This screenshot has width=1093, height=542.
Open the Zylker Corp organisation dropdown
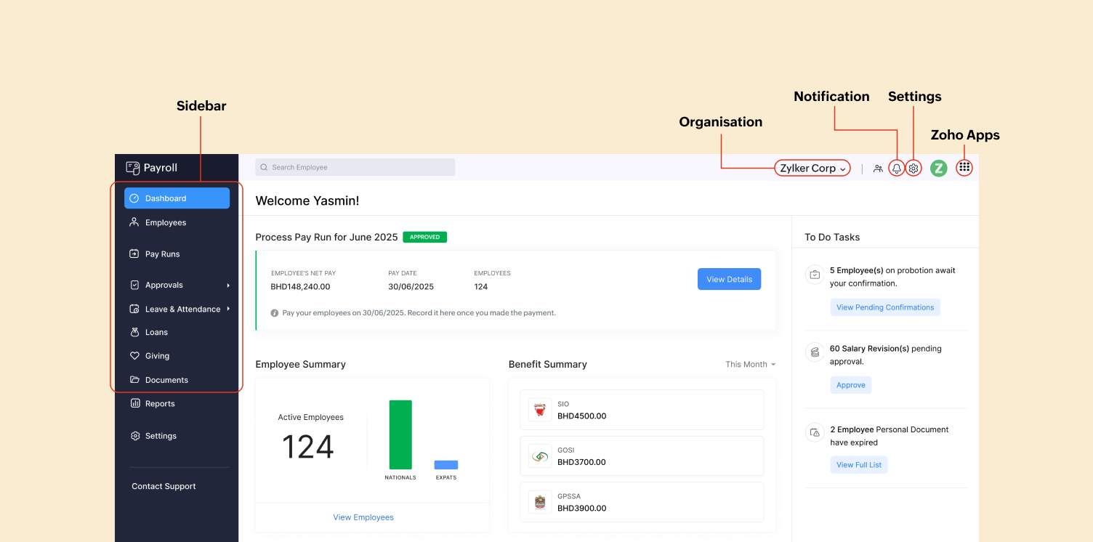812,169
